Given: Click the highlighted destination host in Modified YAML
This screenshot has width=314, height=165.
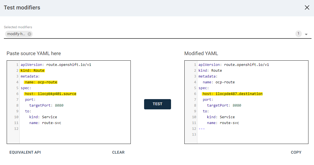Looking at the screenshot, I should tap(232, 94).
